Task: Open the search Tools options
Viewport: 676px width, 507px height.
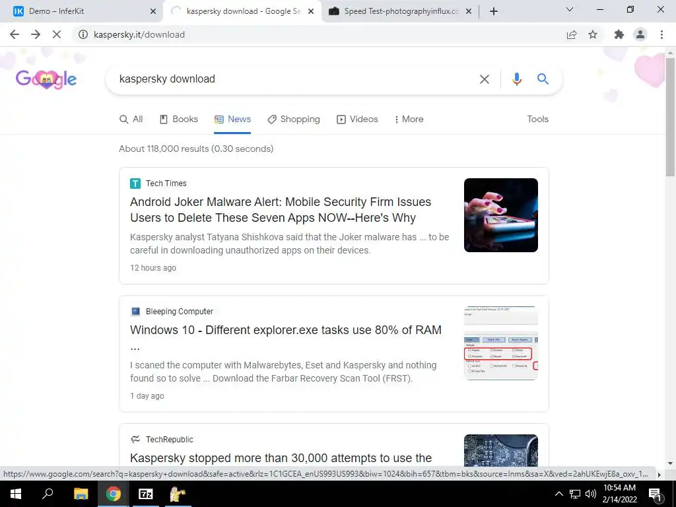Action: pyautogui.click(x=537, y=119)
